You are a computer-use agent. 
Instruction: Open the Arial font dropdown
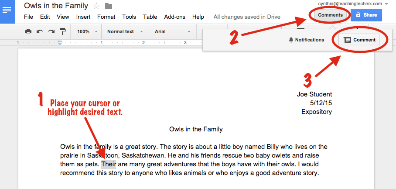[x=172, y=31]
